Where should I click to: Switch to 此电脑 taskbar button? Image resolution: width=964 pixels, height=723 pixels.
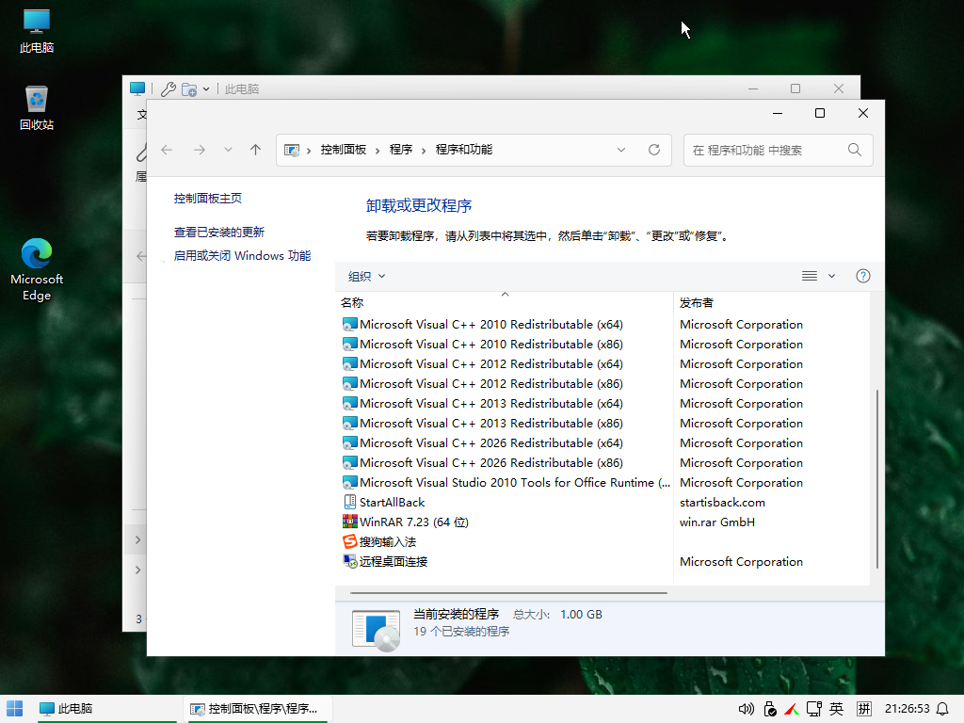(x=105, y=709)
